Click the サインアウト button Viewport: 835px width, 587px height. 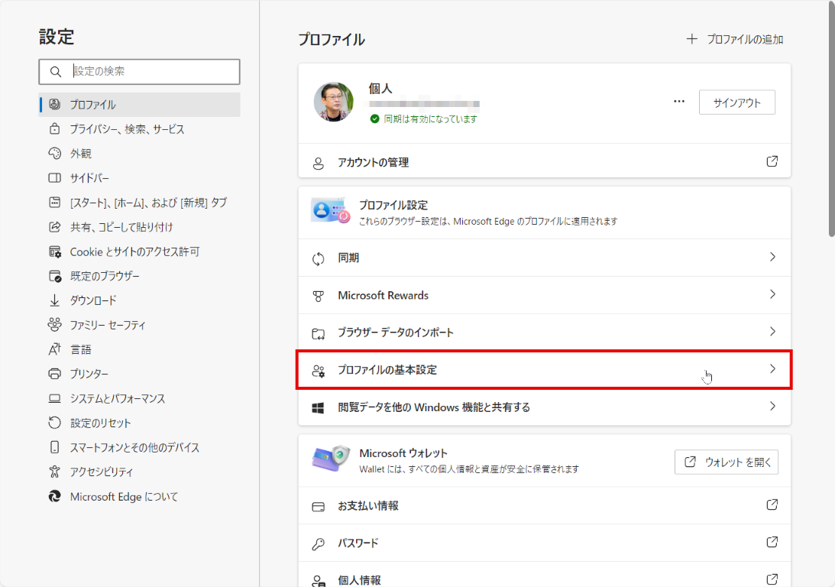(x=737, y=103)
